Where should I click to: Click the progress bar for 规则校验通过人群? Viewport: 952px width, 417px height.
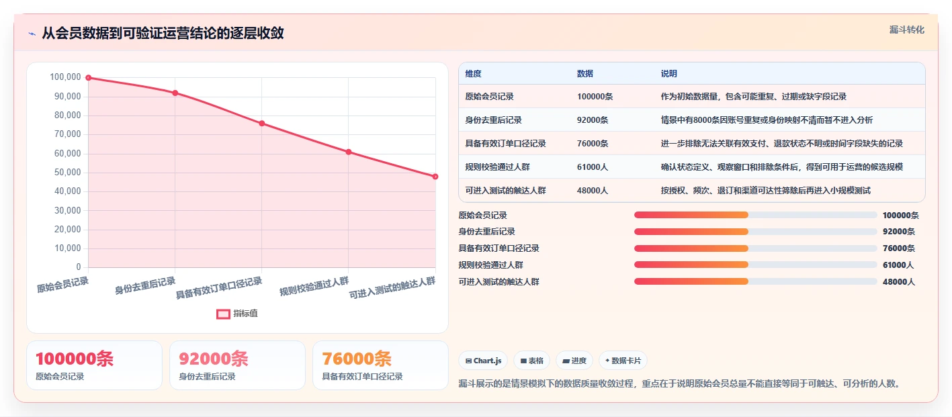coord(756,265)
